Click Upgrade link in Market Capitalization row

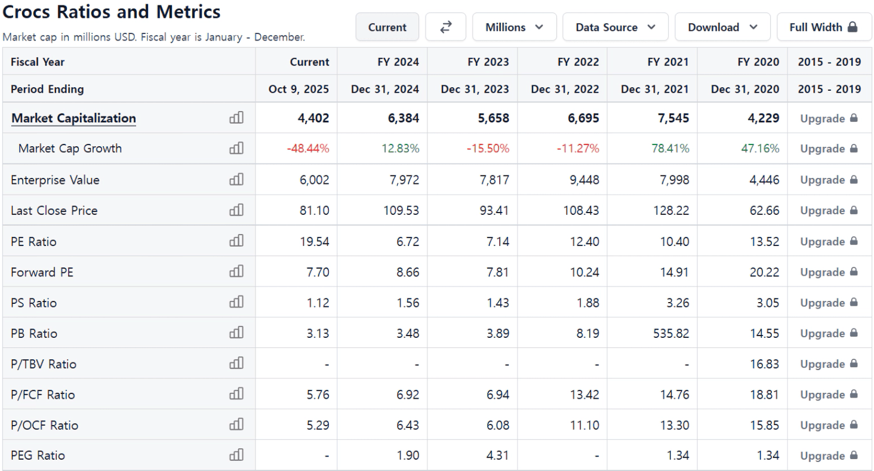(830, 118)
